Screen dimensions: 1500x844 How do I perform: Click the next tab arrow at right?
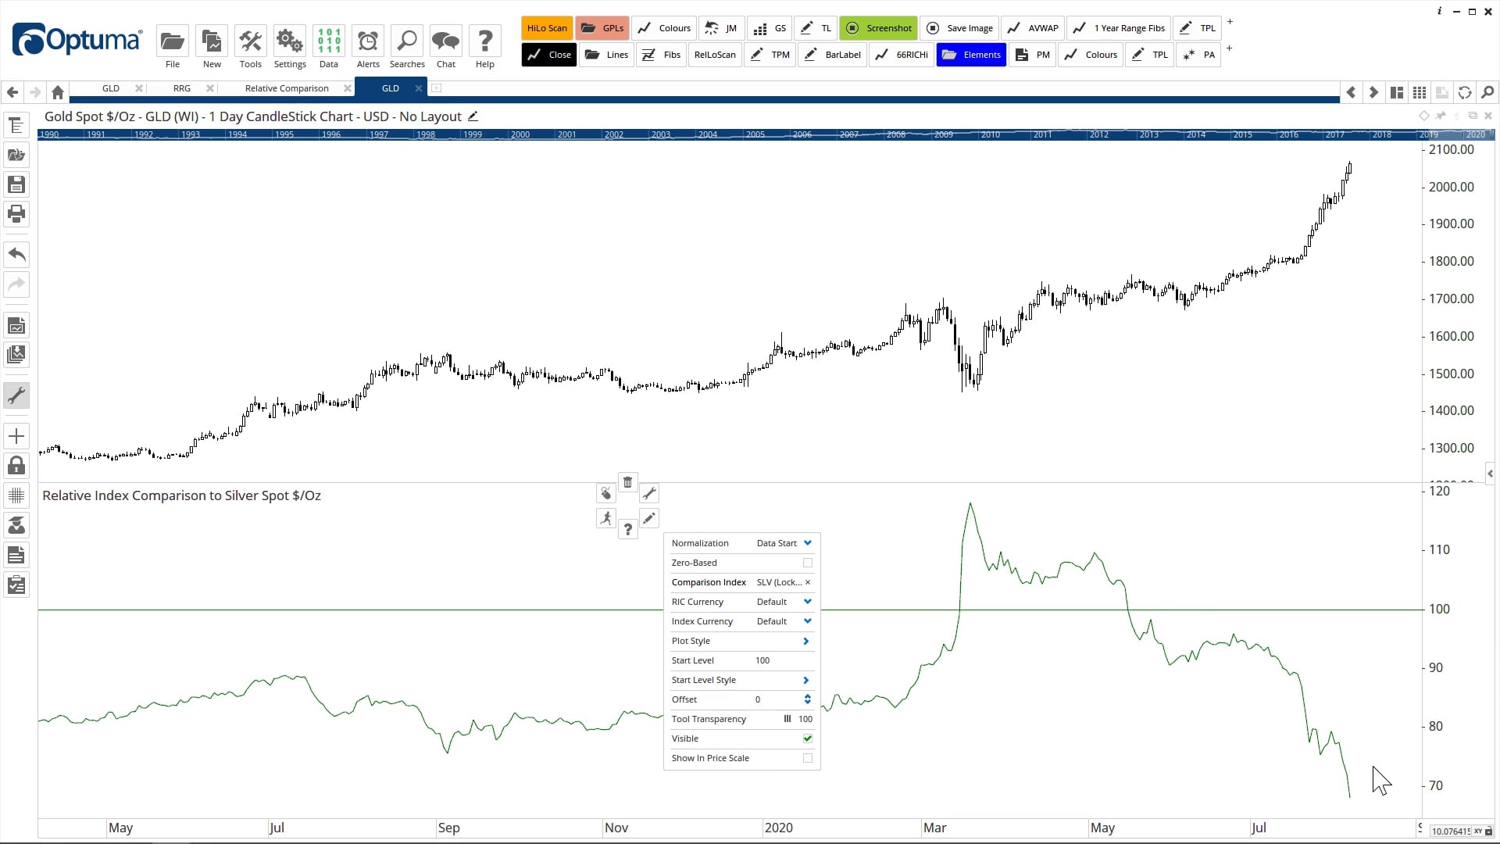click(1373, 92)
